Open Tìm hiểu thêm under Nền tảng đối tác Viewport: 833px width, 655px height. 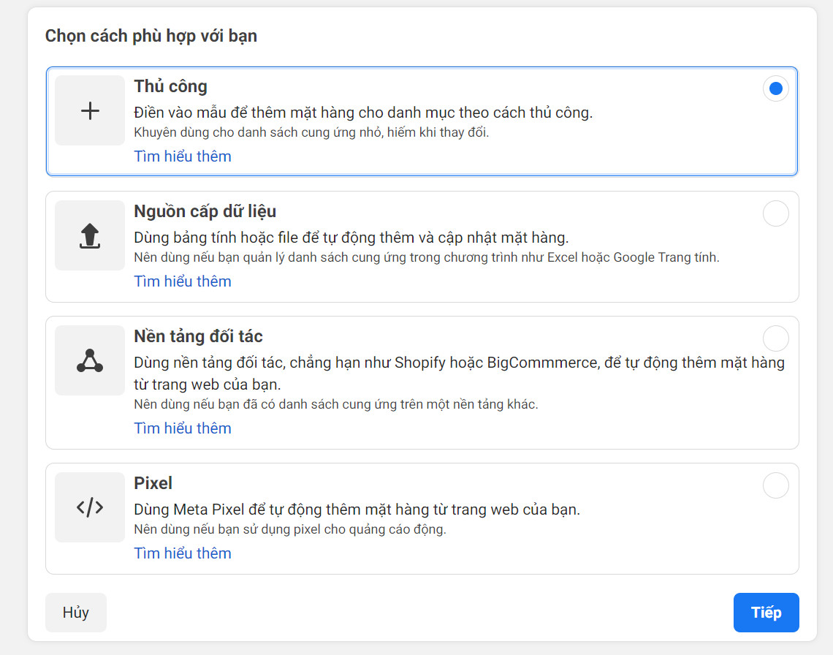coord(182,428)
